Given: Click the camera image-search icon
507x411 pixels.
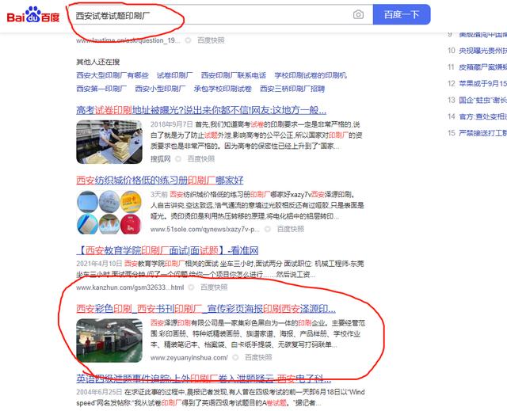Looking at the screenshot, I should tap(358, 14).
